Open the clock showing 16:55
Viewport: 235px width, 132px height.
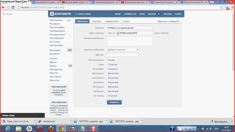point(226,129)
